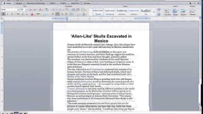Open the Document Elements tab
Screen dimensions: 203x114
tap(36, 3)
